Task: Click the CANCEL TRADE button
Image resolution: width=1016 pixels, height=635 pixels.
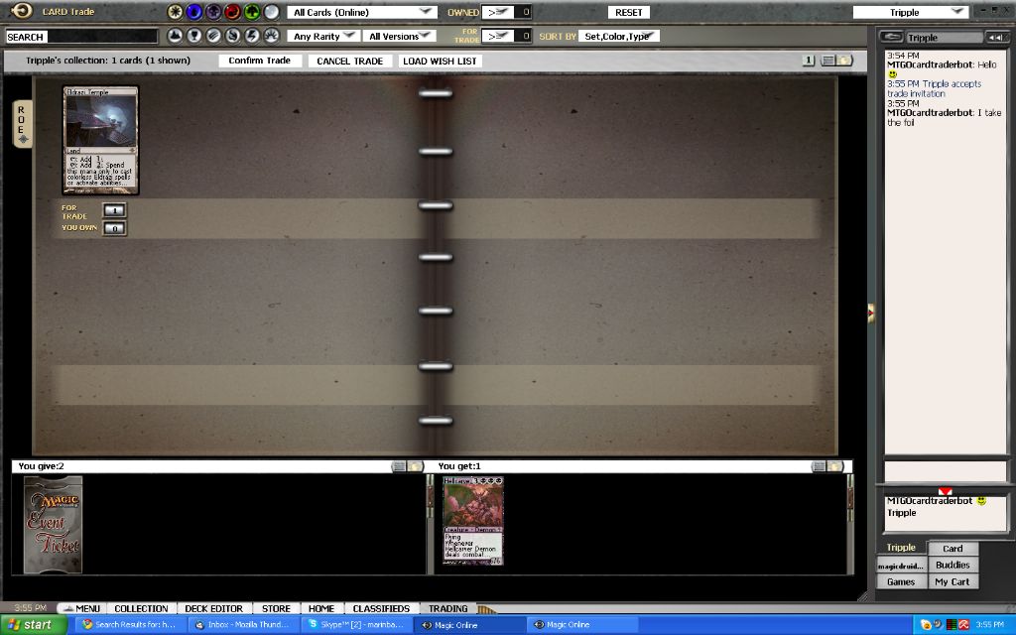Action: 349,61
